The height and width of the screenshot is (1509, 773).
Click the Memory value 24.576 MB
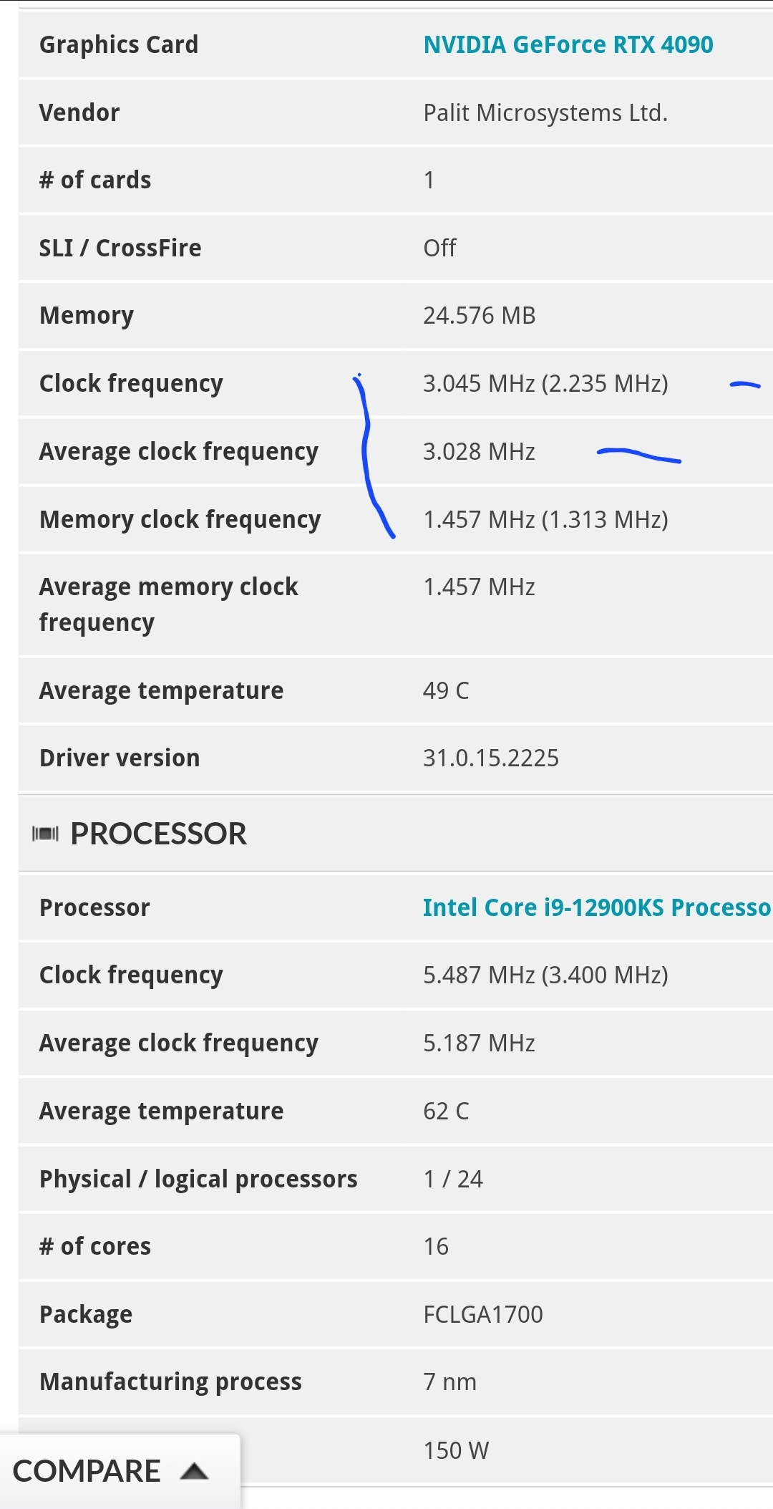point(478,314)
